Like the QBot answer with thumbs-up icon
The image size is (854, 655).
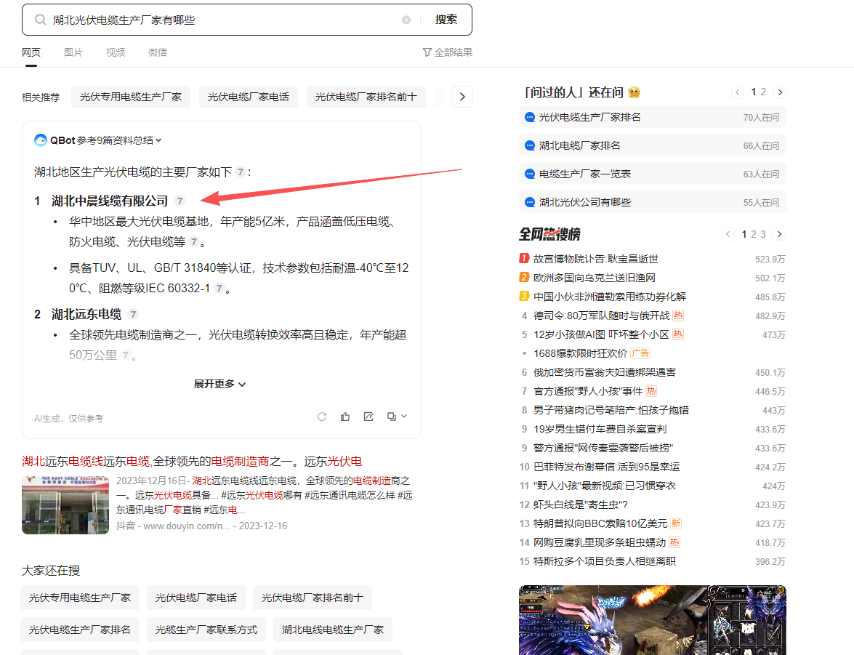pyautogui.click(x=345, y=417)
